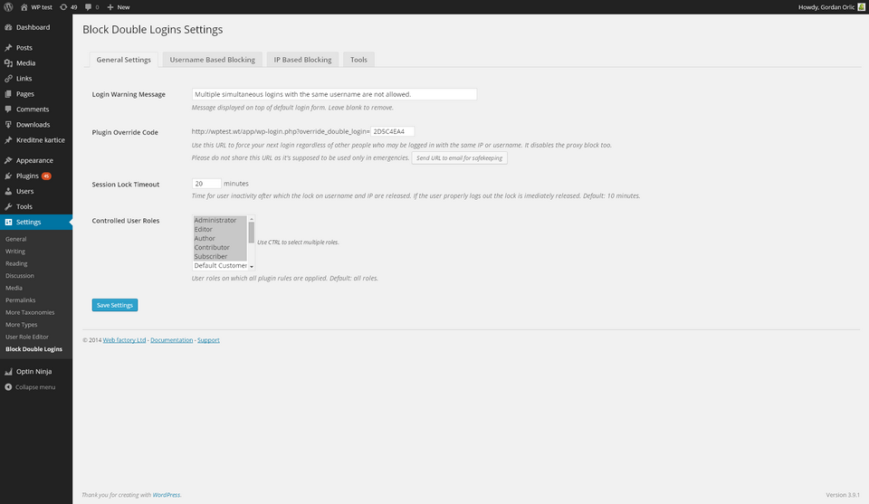Viewport: 869px width, 504px height.
Task: Click the updates icon showing 49
Action: pos(62,6)
